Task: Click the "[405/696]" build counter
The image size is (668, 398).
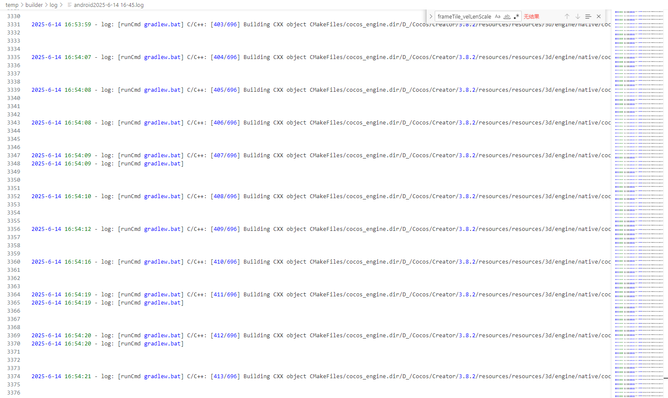Action: [x=226, y=90]
